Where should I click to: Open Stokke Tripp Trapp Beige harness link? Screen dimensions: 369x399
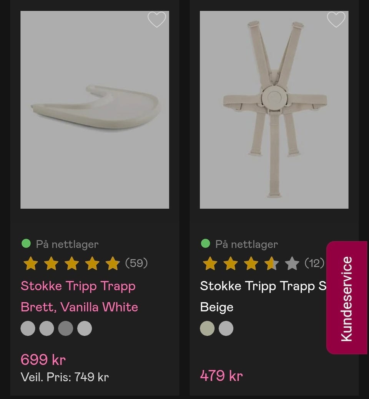click(x=263, y=297)
